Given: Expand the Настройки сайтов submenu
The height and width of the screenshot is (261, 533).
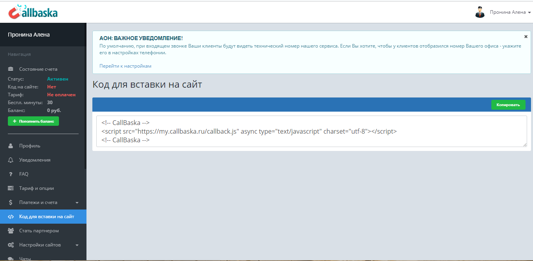Looking at the screenshot, I should click(77, 245).
